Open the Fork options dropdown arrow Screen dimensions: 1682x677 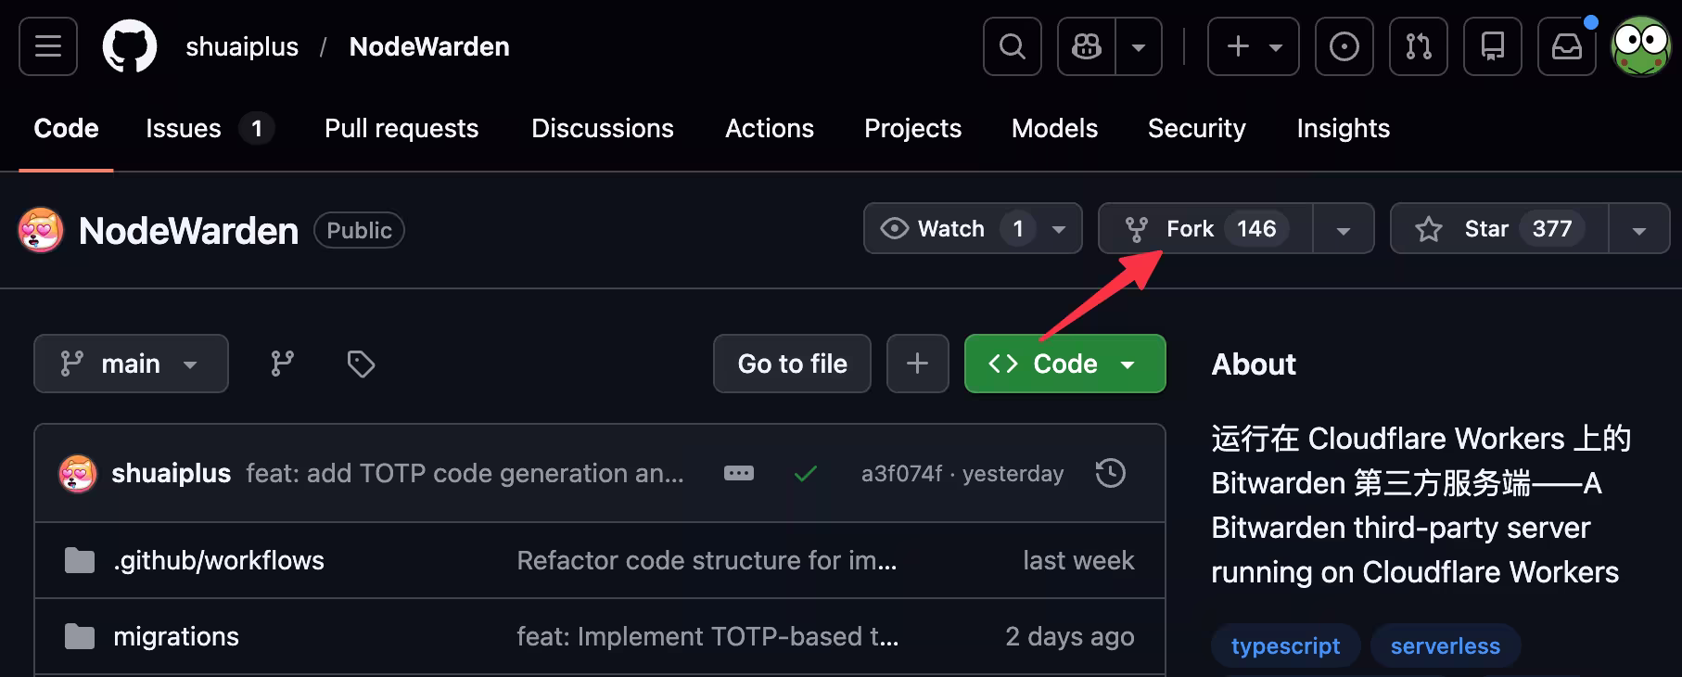1343,229
